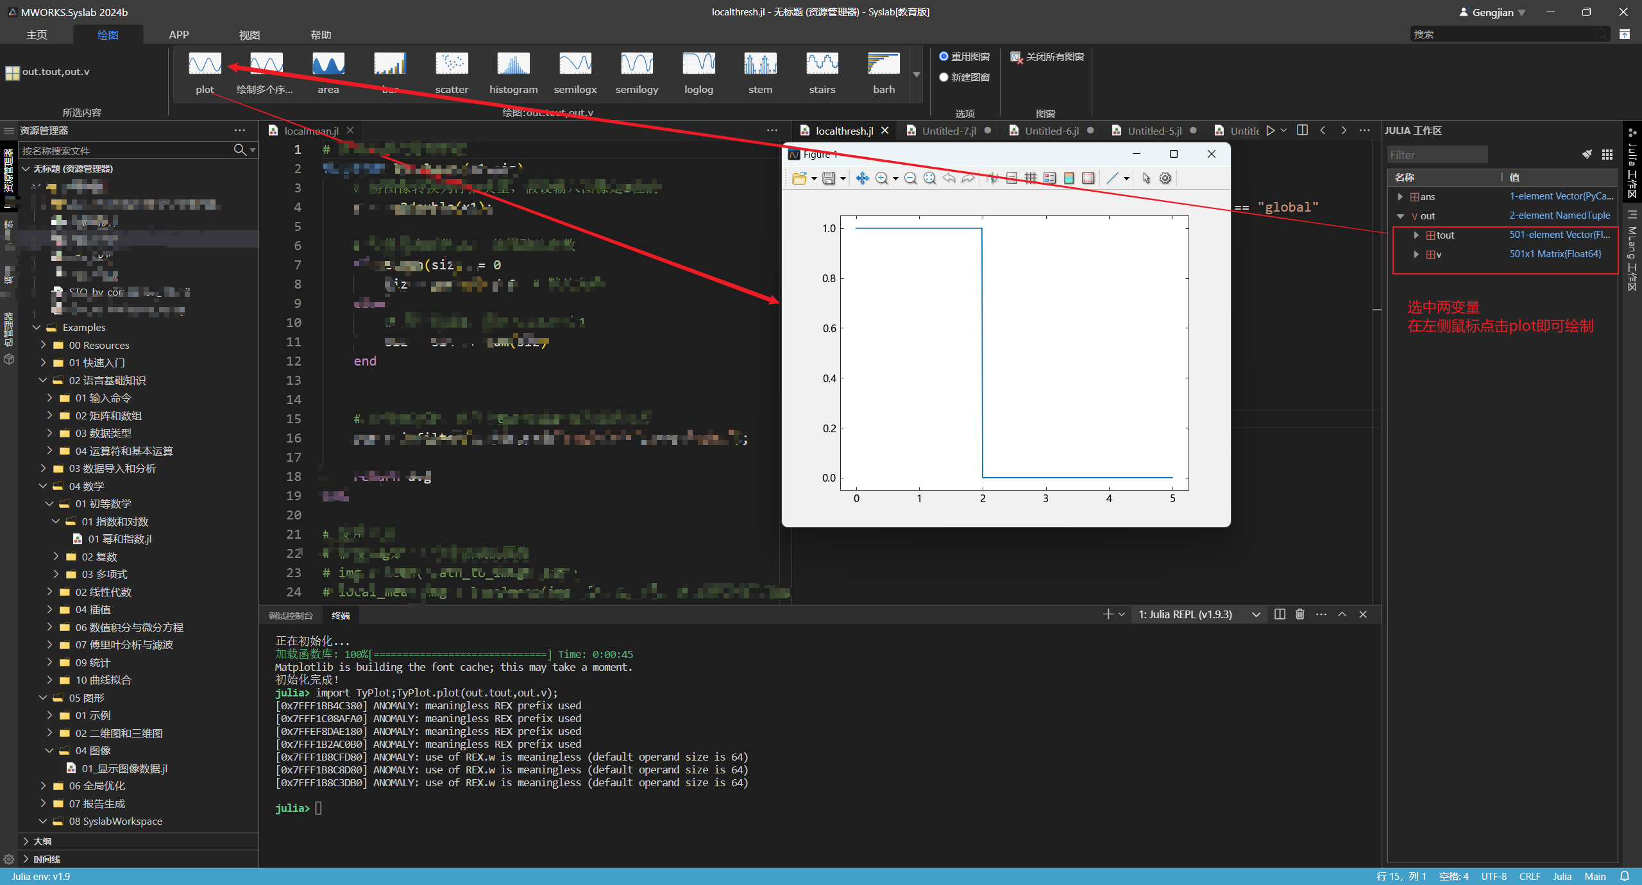Image resolution: width=1642 pixels, height=885 pixels.
Task: Delete terminal with trash icon
Action: pos(1300,614)
